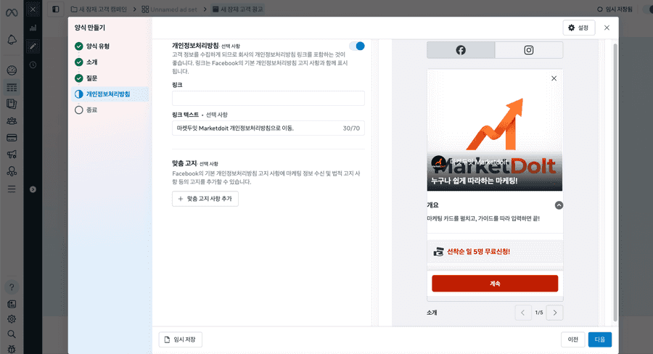This screenshot has width=653, height=354.
Task: Click 맞춤 고지 사항 추가 button
Action: pos(205,199)
